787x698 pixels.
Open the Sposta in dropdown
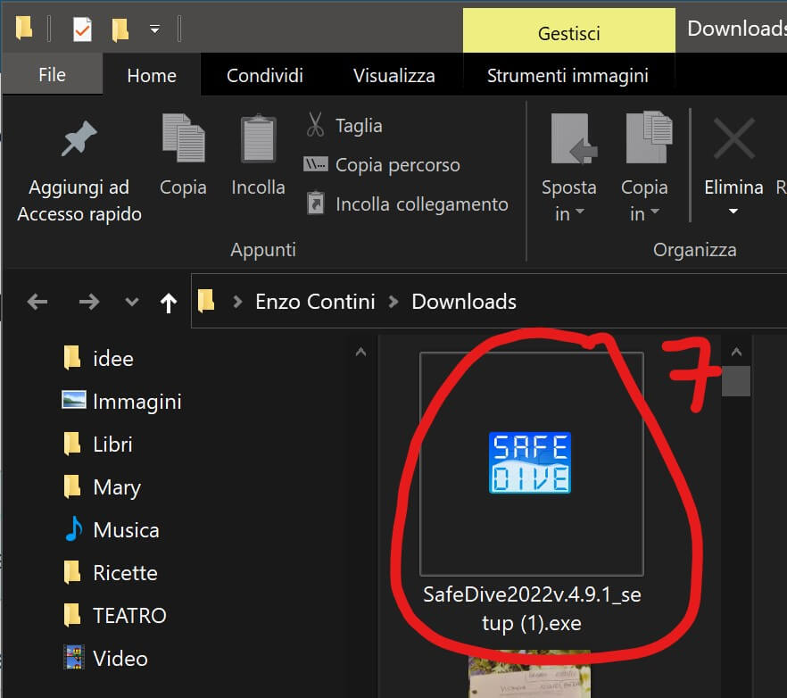pos(568,200)
